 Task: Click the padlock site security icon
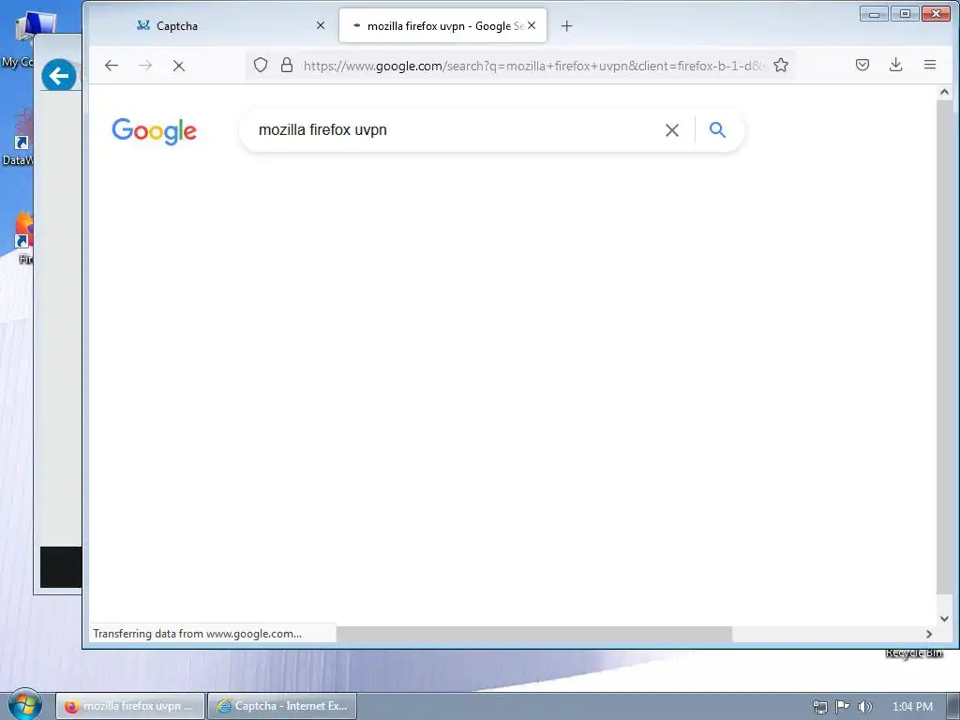click(x=287, y=66)
